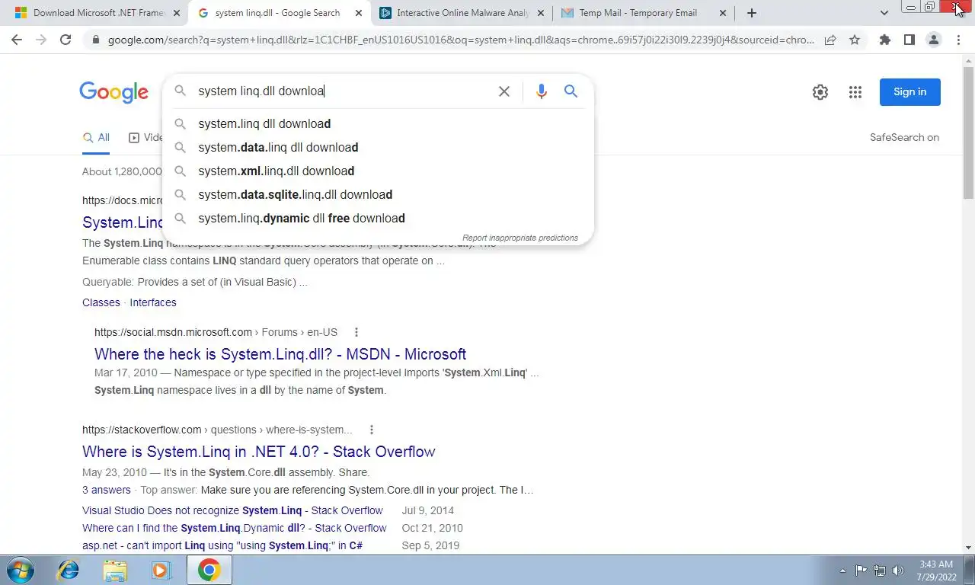The image size is (975, 585).
Task: Clear the search box with X
Action: (504, 91)
